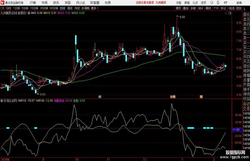250x161 pixels.
Task: Toggle the side panel icon next to the diamond
Action: [230, 13]
